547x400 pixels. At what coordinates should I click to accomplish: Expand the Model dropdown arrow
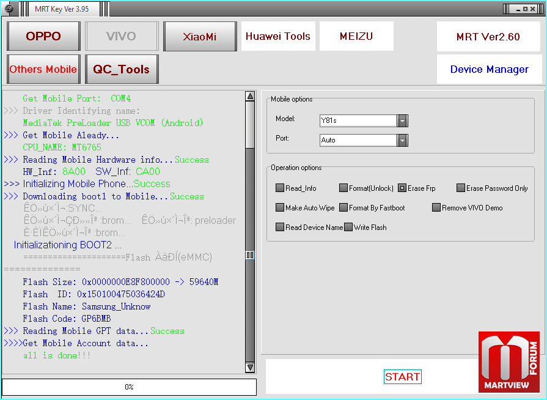point(403,120)
